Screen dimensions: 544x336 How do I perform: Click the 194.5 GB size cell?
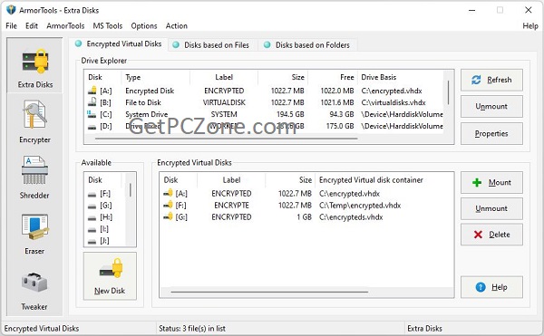click(x=290, y=114)
